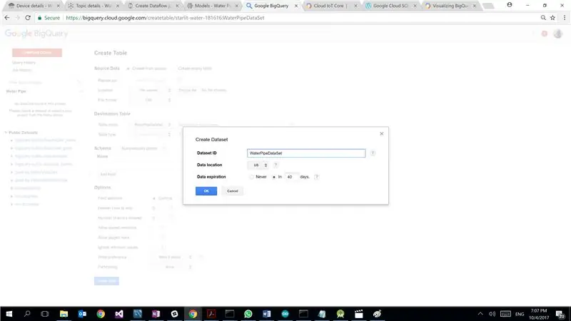This screenshot has height=321, width=571.
Task: Show hidden system tray icons
Action: pos(480,314)
